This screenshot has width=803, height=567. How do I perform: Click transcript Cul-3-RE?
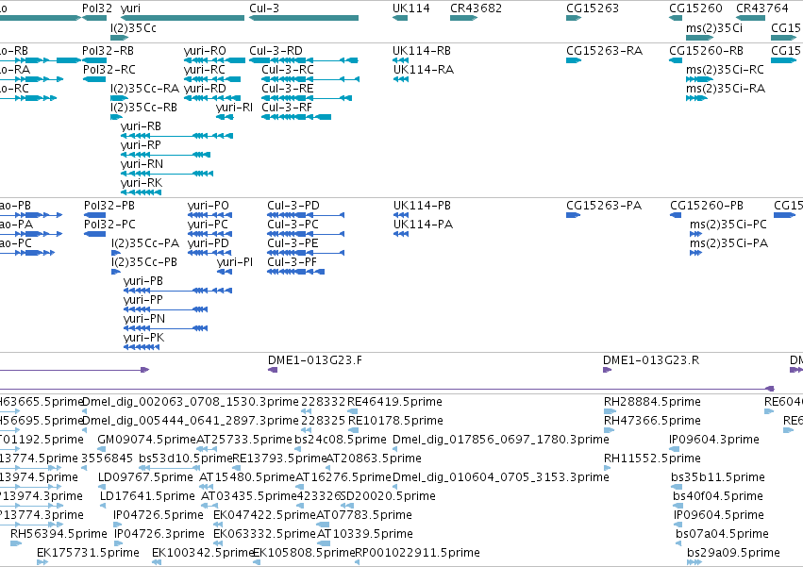point(307,98)
